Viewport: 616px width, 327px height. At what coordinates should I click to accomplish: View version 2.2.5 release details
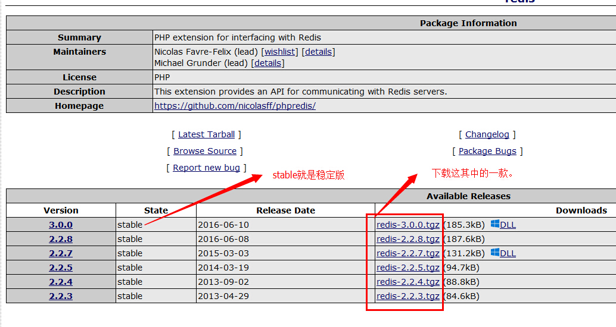(61, 268)
